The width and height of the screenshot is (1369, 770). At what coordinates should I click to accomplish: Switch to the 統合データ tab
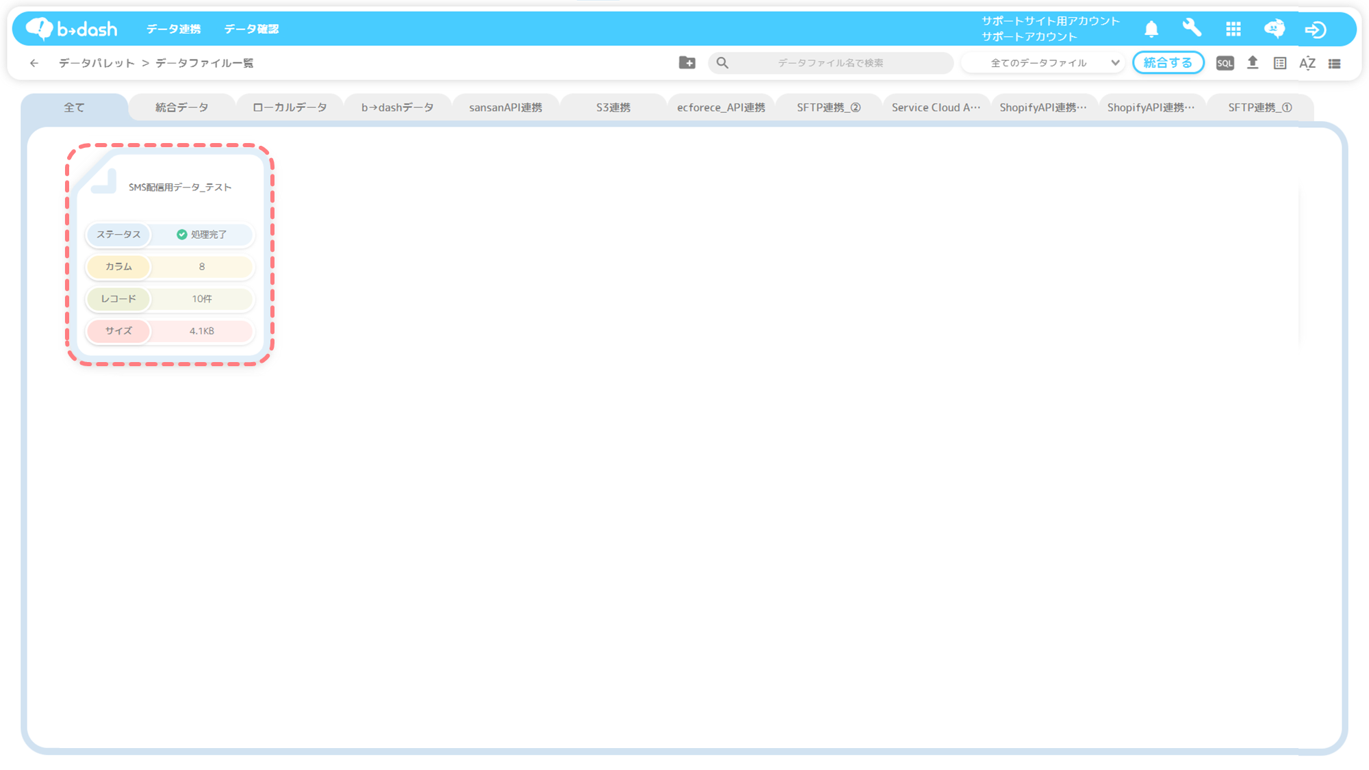181,107
